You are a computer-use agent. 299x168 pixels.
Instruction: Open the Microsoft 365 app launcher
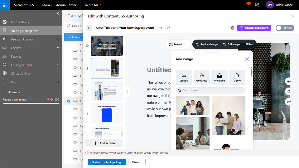5,5
